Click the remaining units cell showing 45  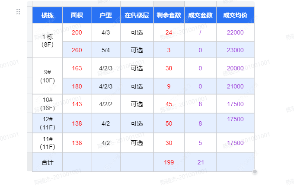(169, 104)
